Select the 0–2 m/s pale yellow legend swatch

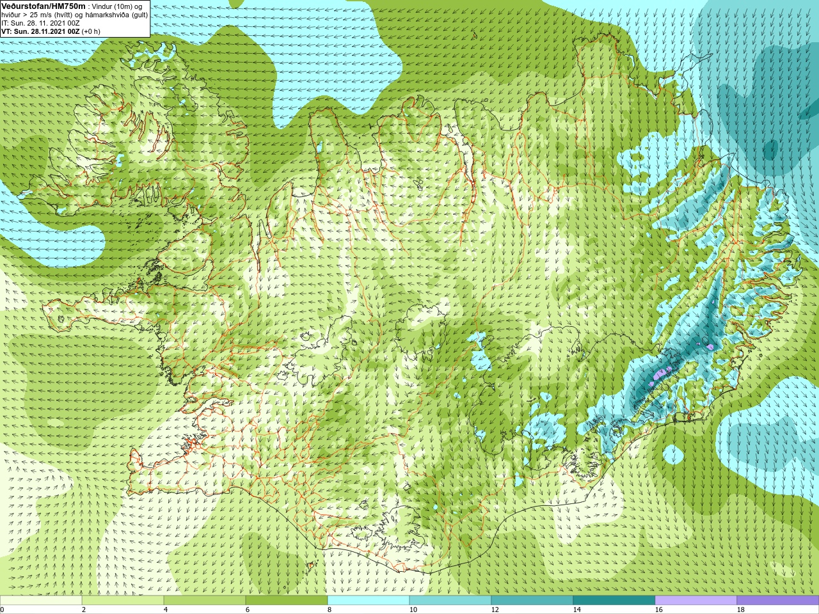coord(41,601)
